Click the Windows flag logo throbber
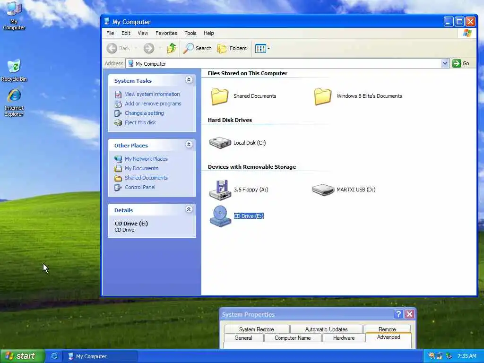Viewport: 484px width, 363px height. click(467, 33)
